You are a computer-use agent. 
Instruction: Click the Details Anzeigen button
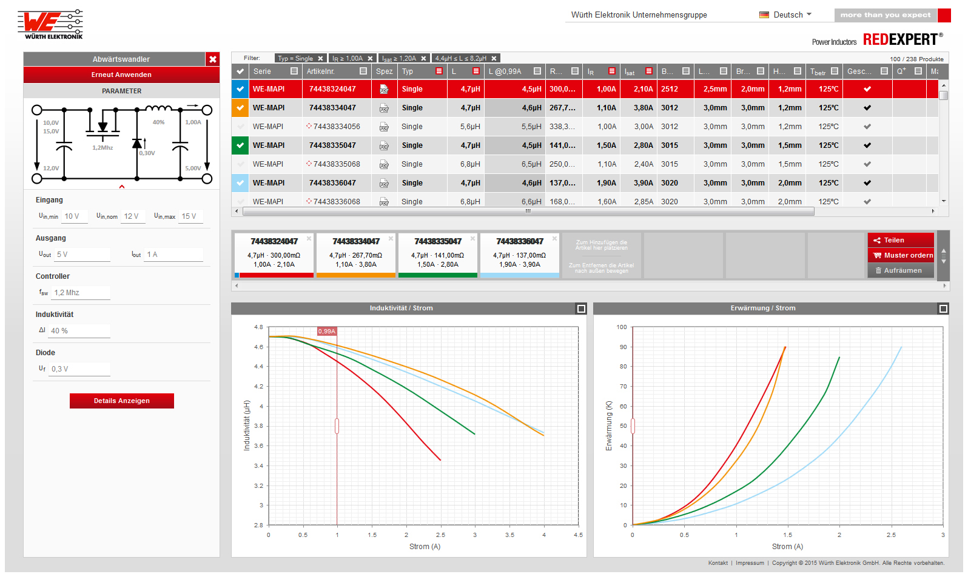(122, 401)
